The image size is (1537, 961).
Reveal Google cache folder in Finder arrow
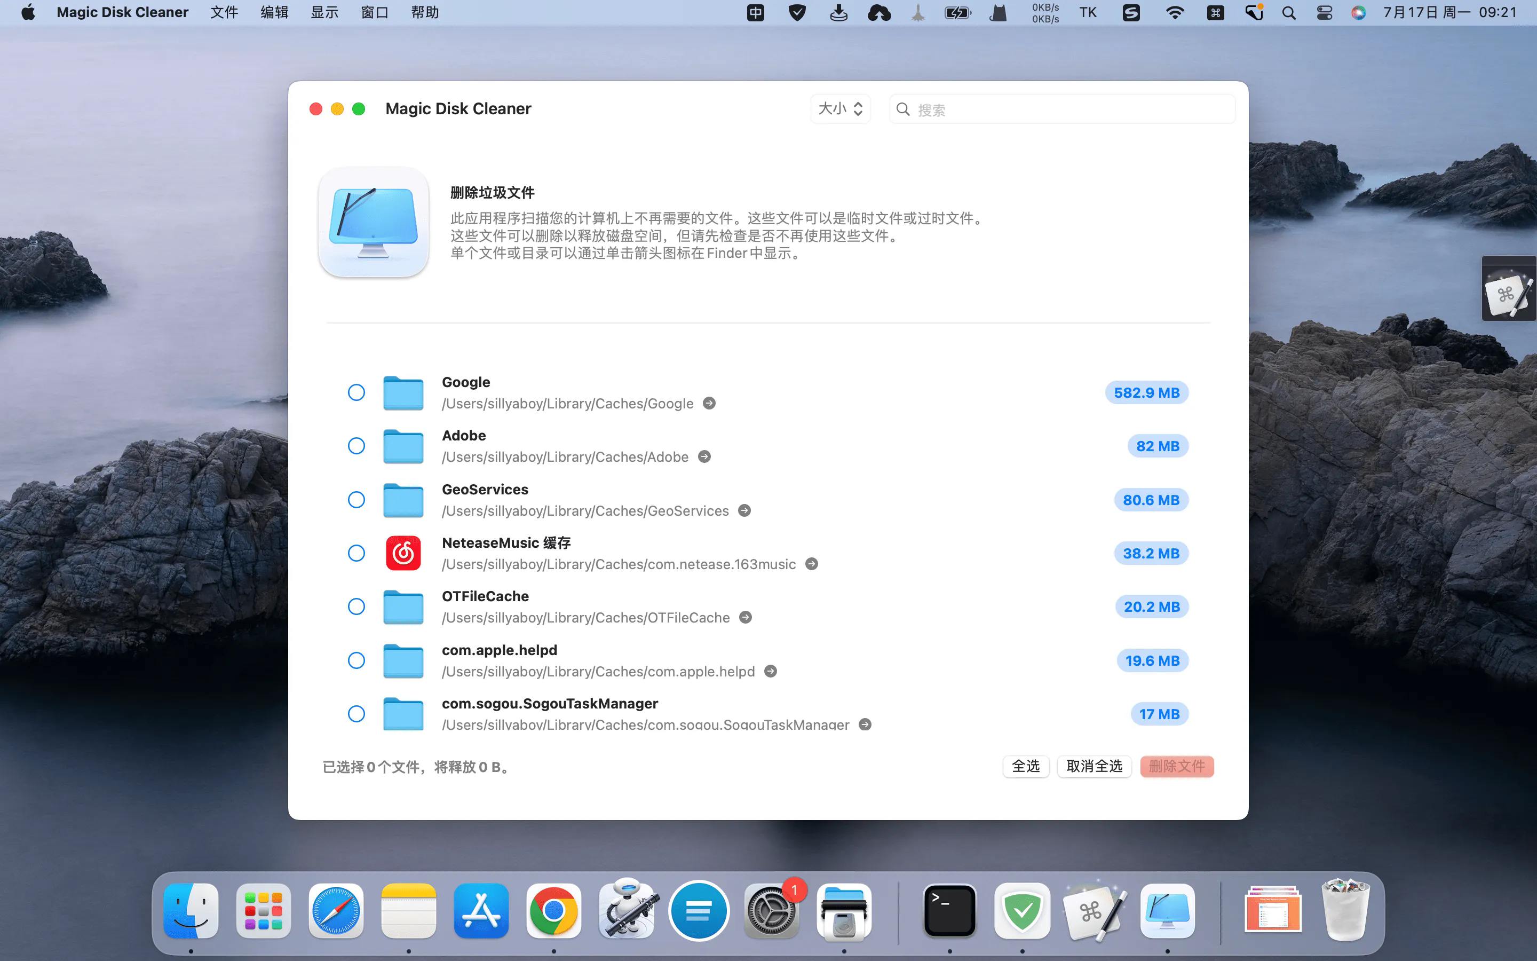coord(709,403)
